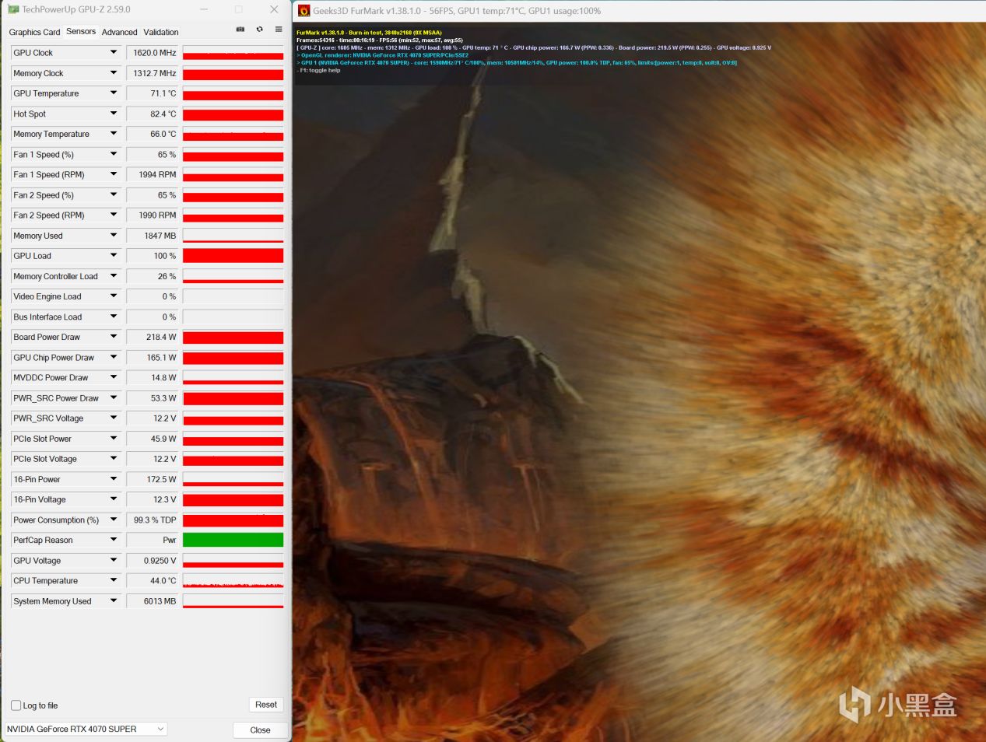The image size is (986, 742).
Task: Open GPU Chip Power Draw dropdown
Action: pyautogui.click(x=114, y=358)
